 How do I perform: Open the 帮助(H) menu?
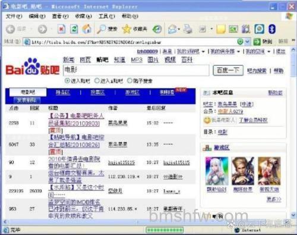coord(130,16)
